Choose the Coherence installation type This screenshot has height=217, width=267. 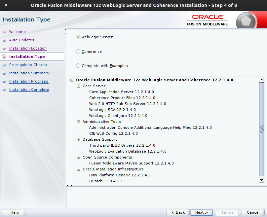coord(78,52)
